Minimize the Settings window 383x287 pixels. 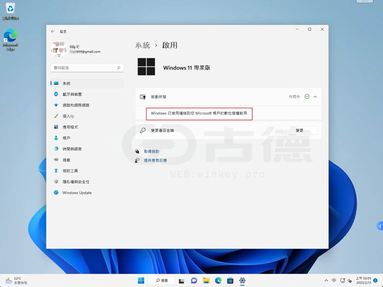click(x=297, y=29)
